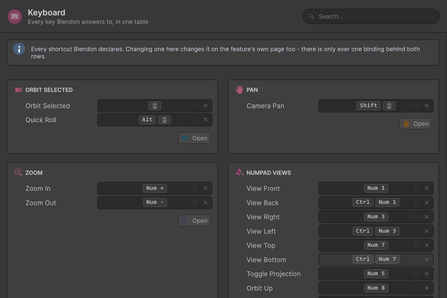The width and height of the screenshot is (447, 298).
Task: Reset the Toggle Projection shortcut
Action: click(416, 274)
